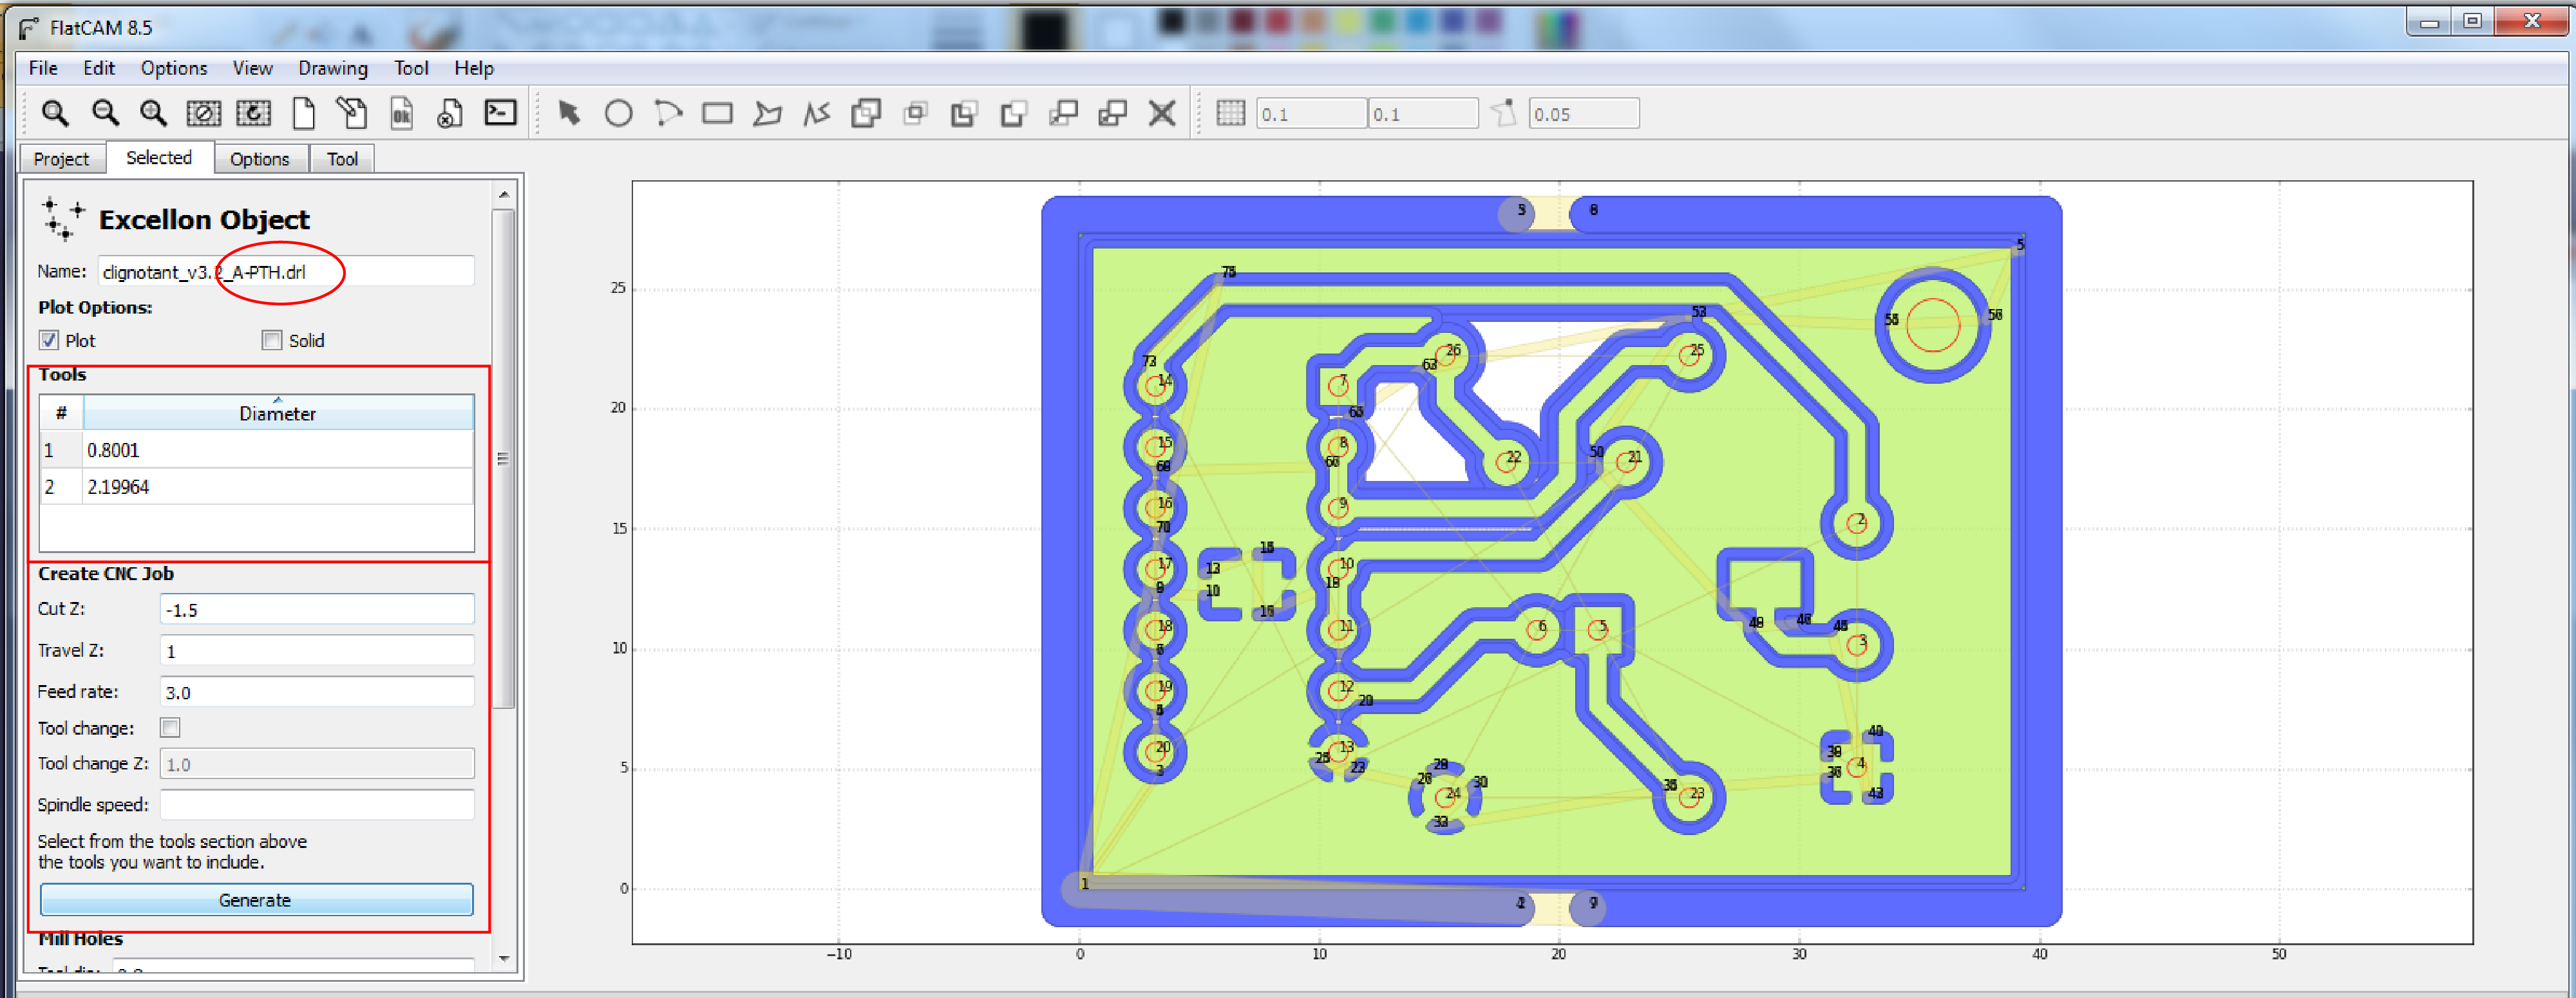The image size is (2576, 998).
Task: Enable the Tool change checkbox
Action: point(171,728)
